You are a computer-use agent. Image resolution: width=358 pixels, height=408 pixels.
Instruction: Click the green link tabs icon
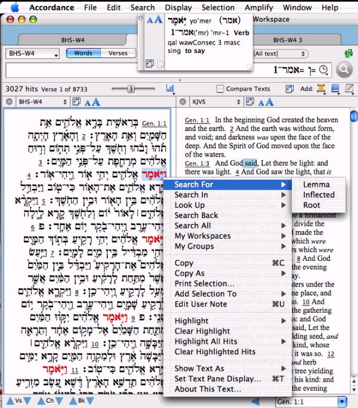pyautogui.click(x=348, y=54)
